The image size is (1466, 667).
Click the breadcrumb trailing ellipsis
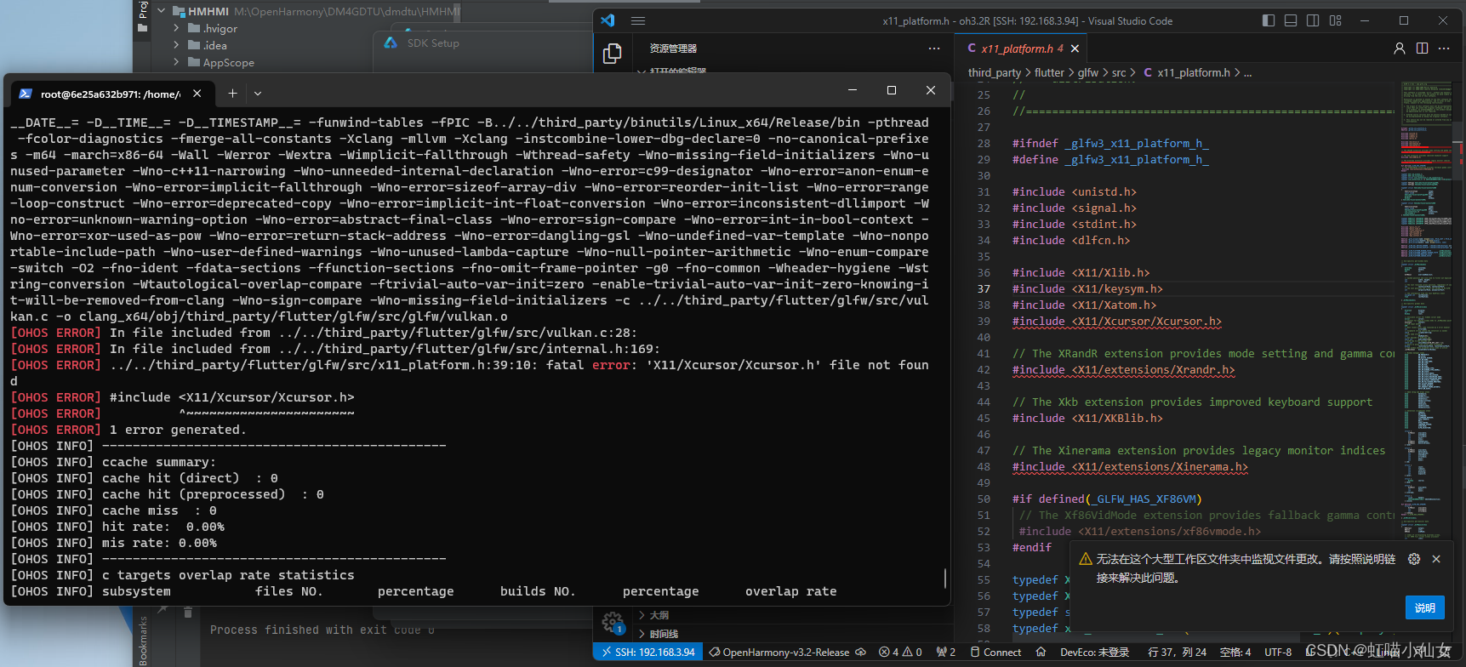(1248, 73)
